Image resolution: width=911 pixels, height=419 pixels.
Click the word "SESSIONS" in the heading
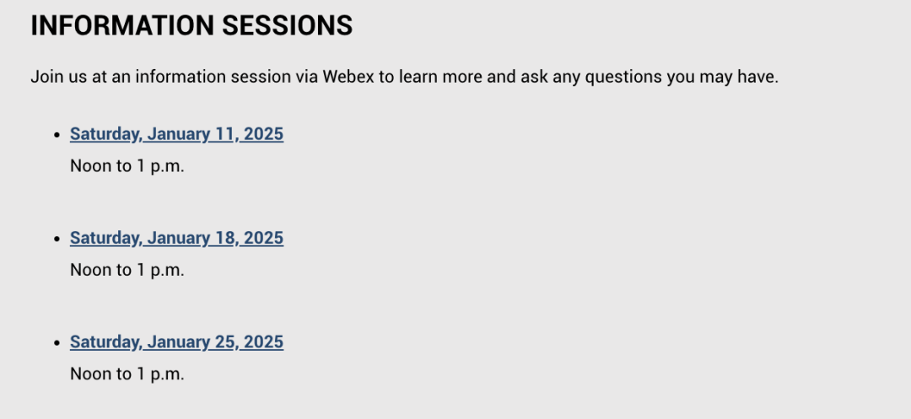coord(287,26)
